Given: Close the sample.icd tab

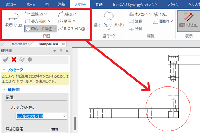Looking at the screenshot, I should (64, 44).
